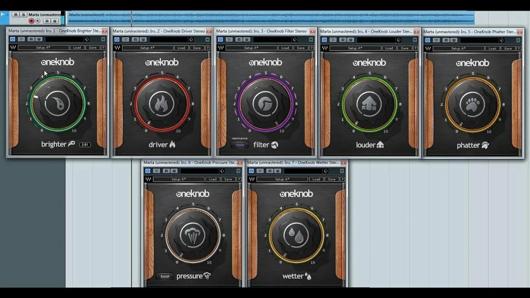Click the flame icon in Driver knob center
The image size is (530, 298).
click(161, 104)
